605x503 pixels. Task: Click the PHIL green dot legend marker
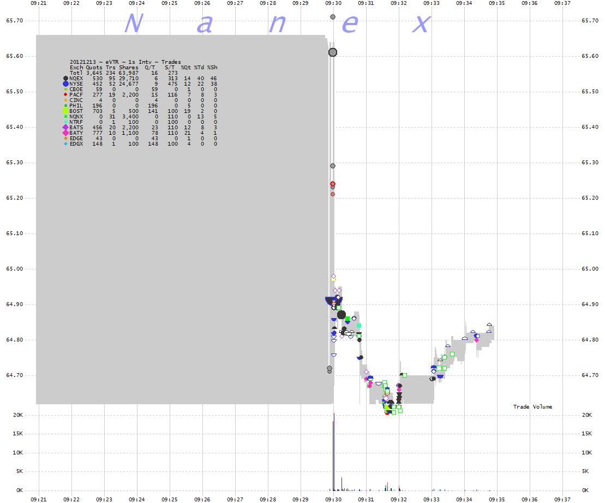pos(65,106)
